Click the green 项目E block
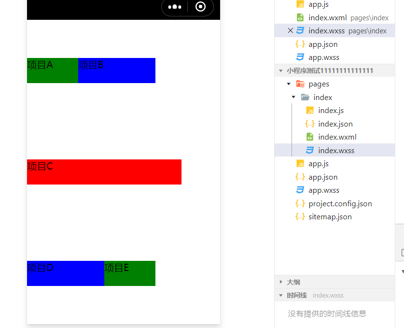Screen dimensions: 404x328 tap(130, 273)
